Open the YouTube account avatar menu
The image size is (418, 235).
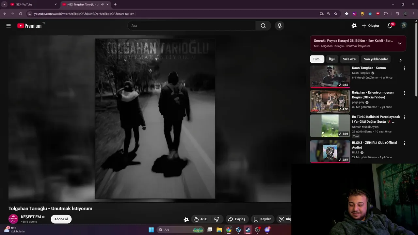coord(404,25)
